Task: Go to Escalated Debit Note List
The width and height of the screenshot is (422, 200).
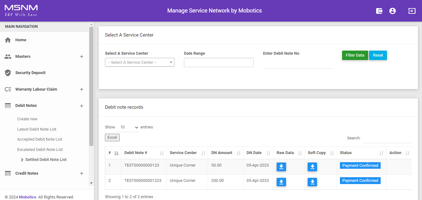Action: [x=40, y=149]
